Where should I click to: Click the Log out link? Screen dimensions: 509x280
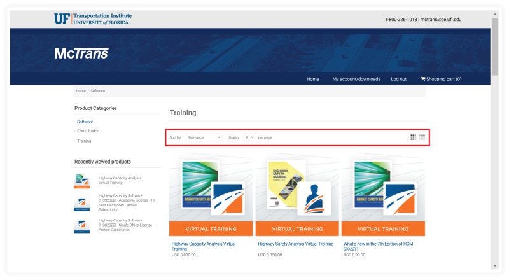[x=398, y=79]
